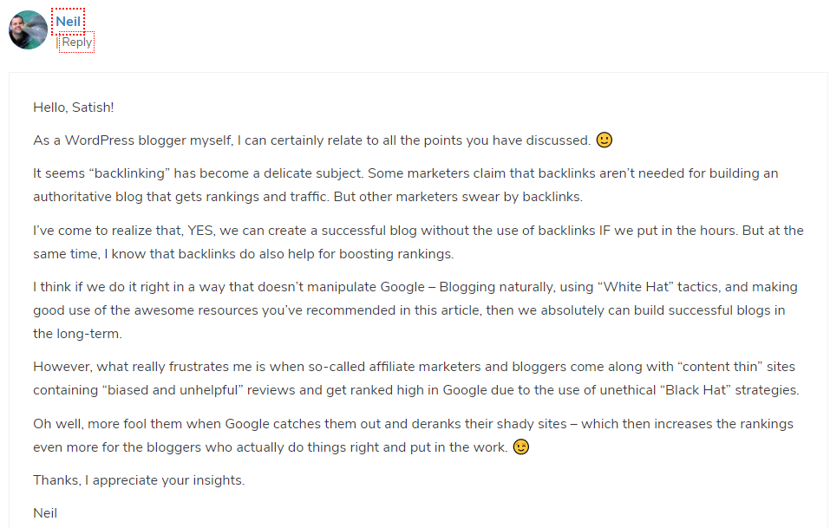Click the words 'the long-term.'
Screen dimensions: 830x528
click(77, 334)
